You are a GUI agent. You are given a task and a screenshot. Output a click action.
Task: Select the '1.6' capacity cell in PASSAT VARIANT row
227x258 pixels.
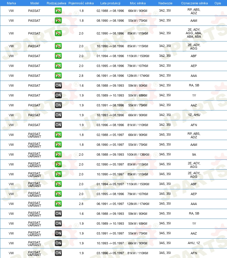(81, 214)
